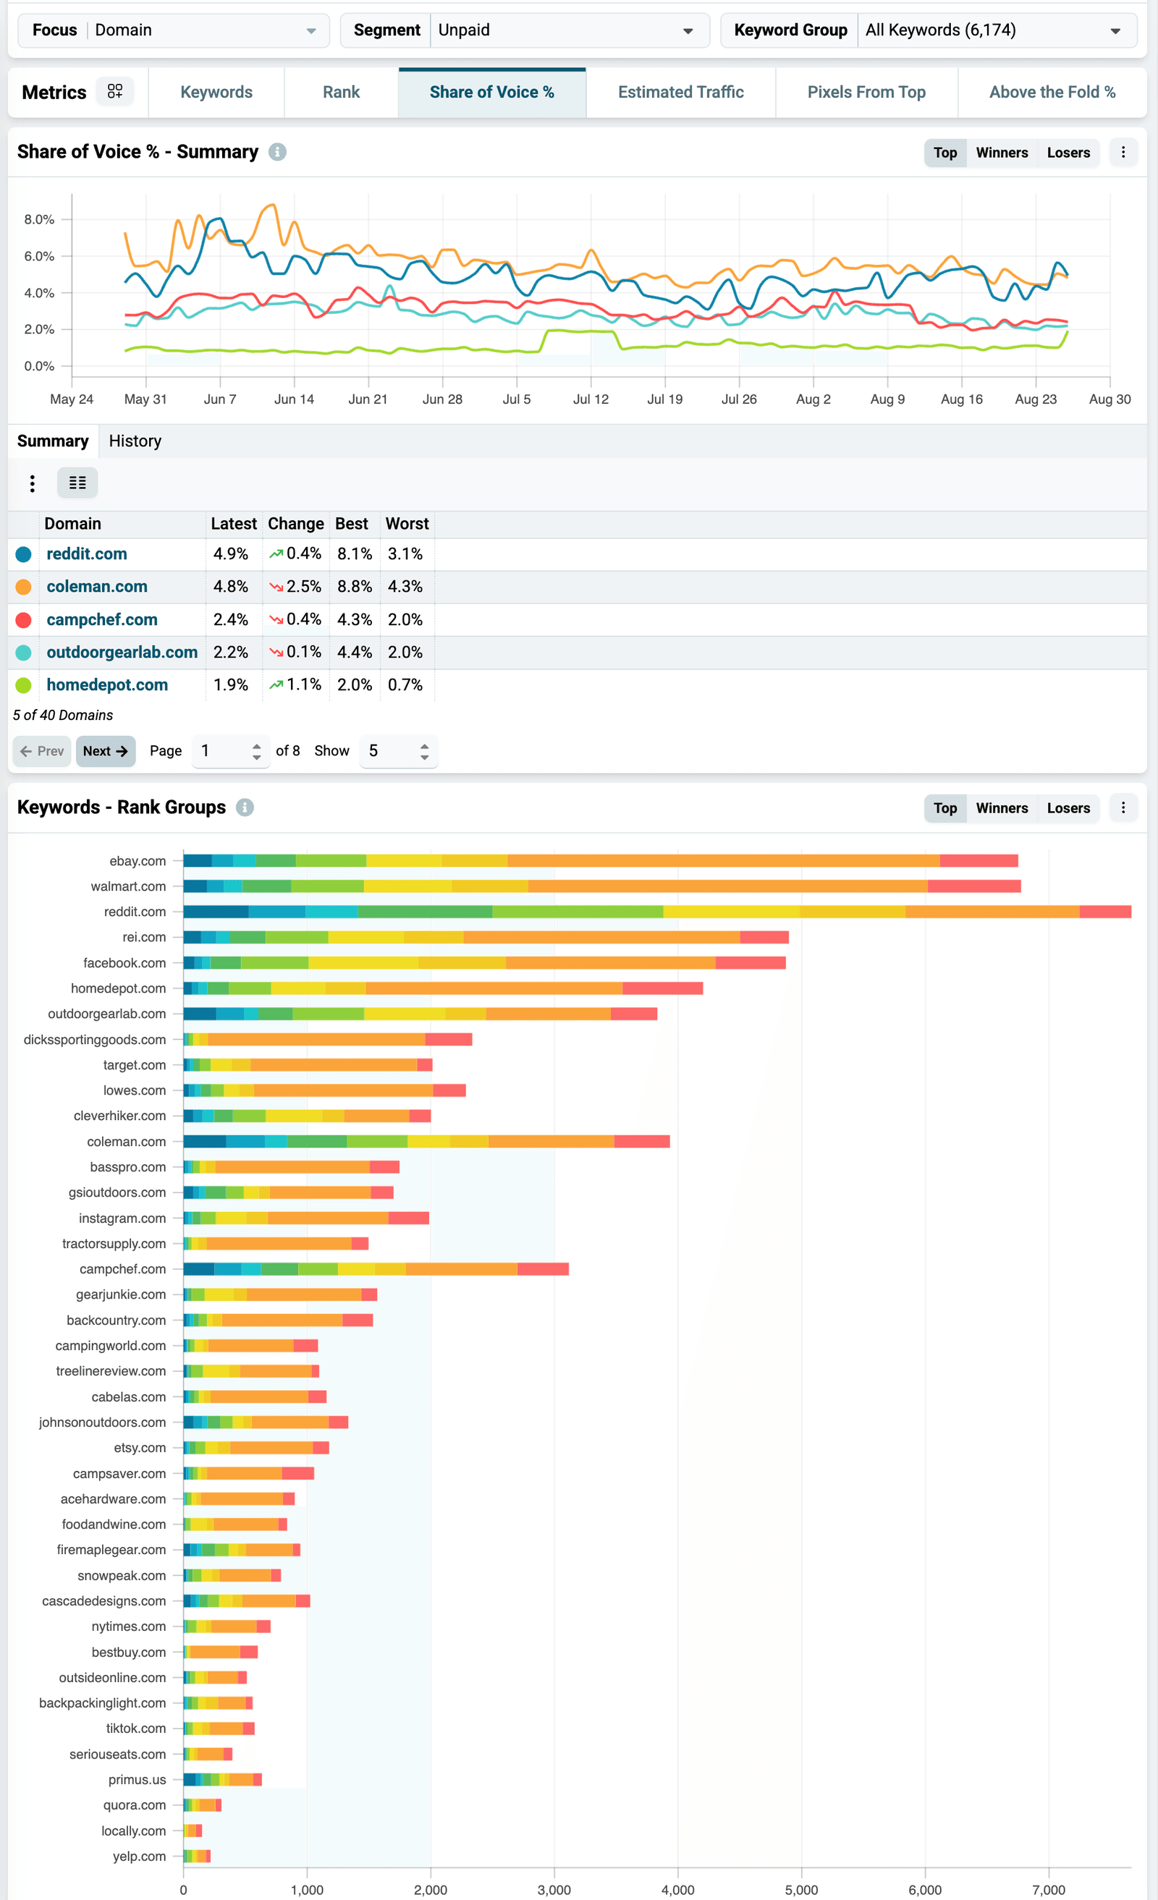Toggle the table columns layout icon
This screenshot has width=1158, height=1900.
coord(77,483)
